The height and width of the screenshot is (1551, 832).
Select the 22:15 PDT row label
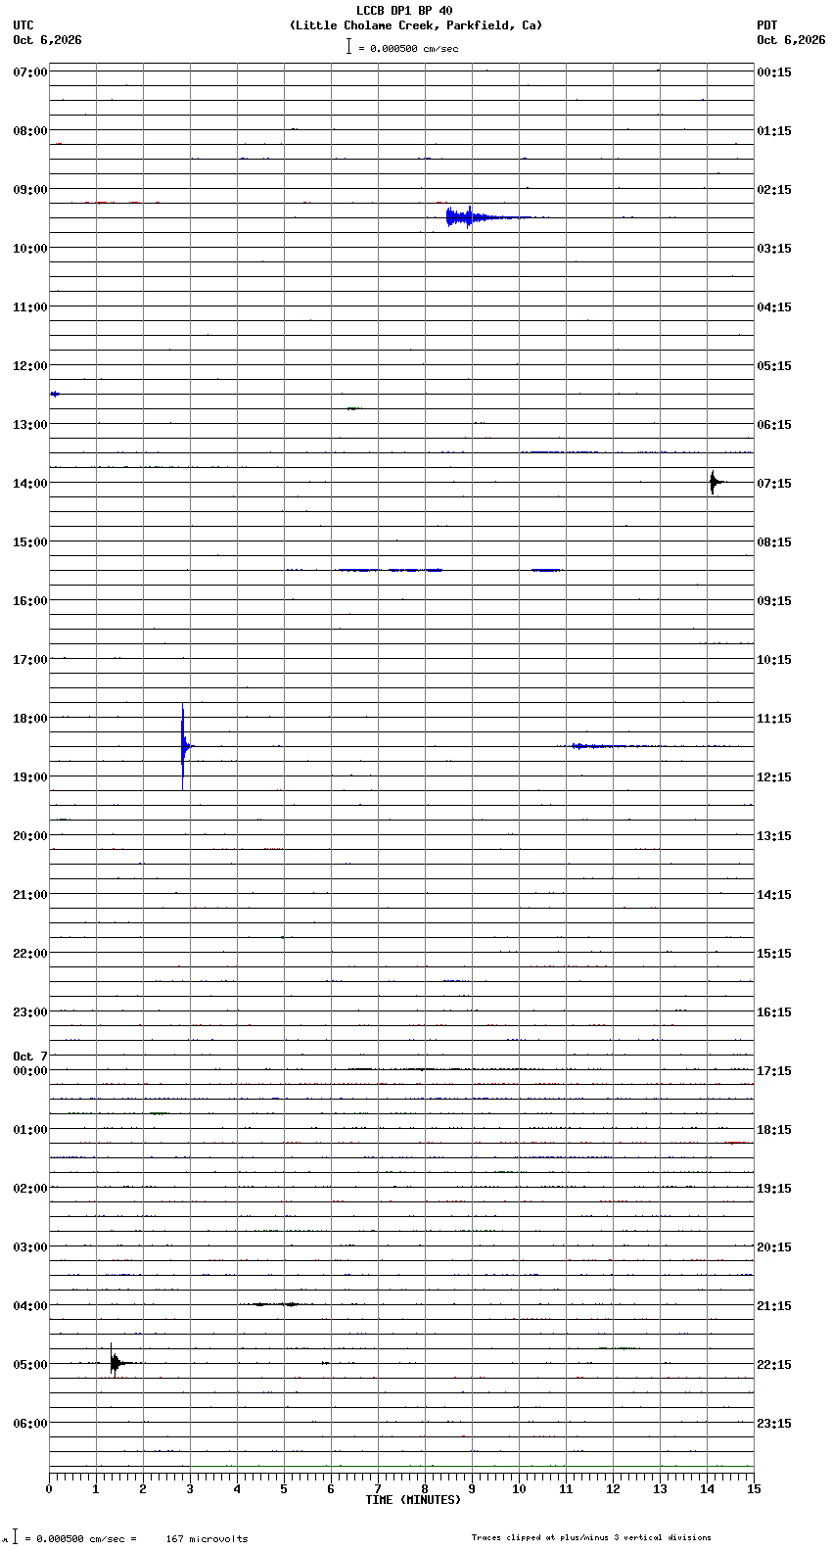coord(774,1365)
